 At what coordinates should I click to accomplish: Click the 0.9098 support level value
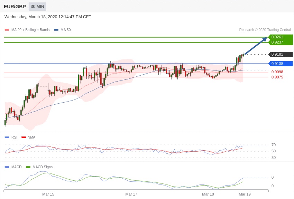277,72
